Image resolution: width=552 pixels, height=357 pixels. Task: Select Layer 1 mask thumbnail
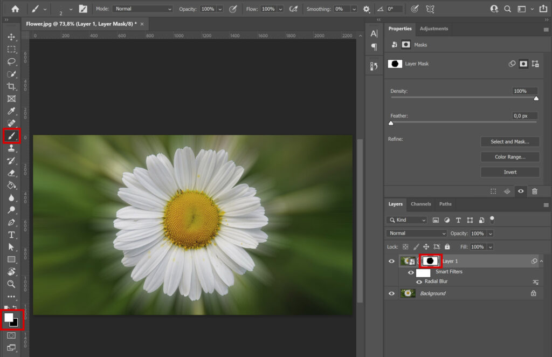pos(430,261)
